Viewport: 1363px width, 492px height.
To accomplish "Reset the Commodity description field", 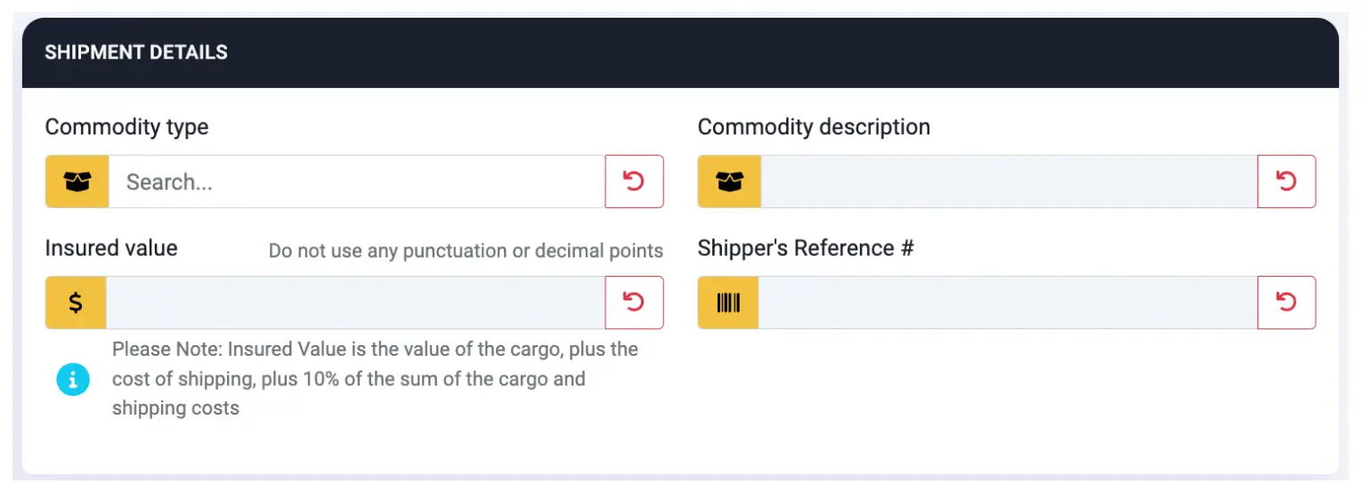I will tap(1286, 181).
